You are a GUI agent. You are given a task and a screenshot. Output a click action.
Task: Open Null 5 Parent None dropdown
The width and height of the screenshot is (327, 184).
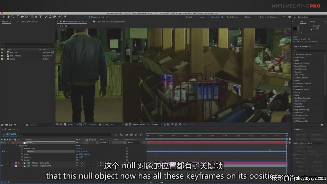point(134,143)
